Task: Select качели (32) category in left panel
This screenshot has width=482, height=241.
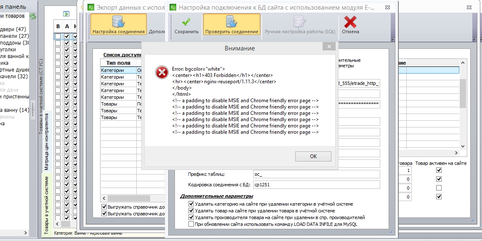Action: point(14,76)
